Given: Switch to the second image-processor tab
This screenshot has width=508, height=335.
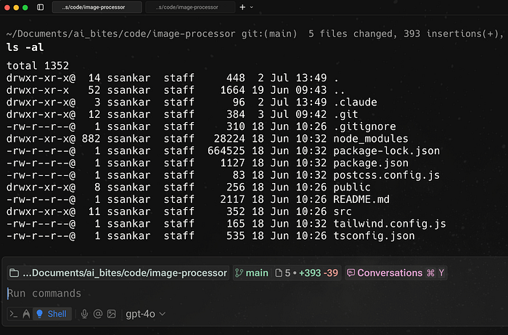Looking at the screenshot, I should pos(190,7).
